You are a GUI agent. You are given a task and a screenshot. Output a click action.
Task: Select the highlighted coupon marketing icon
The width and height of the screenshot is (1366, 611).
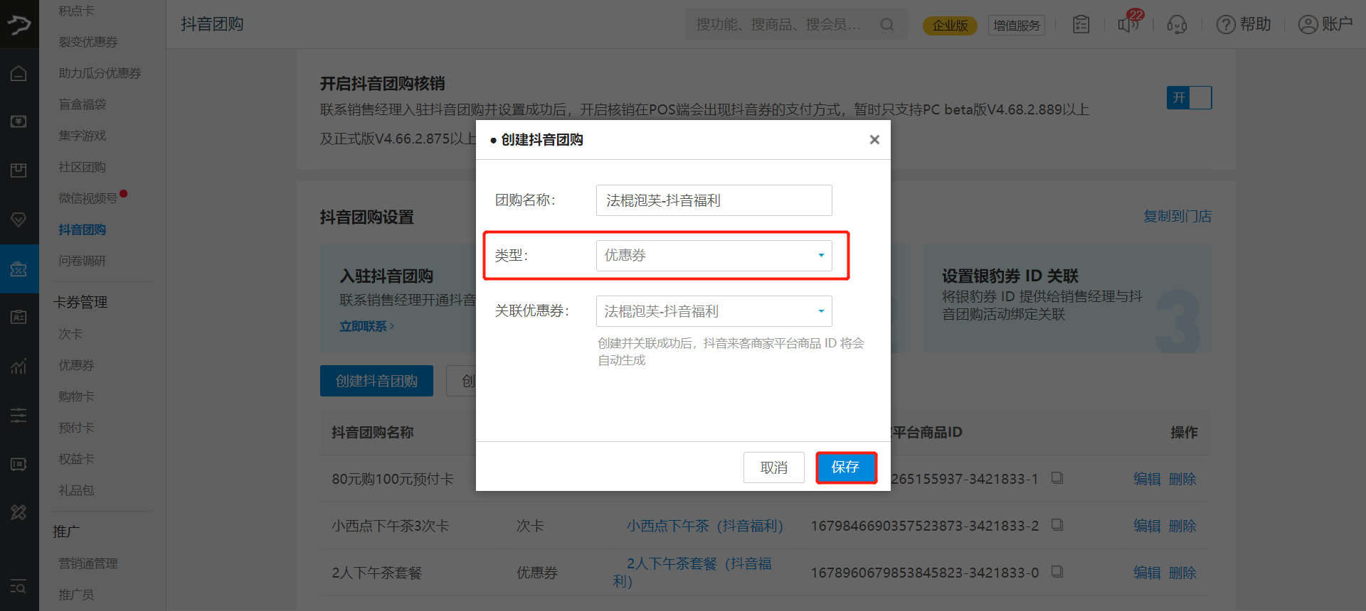[x=19, y=269]
